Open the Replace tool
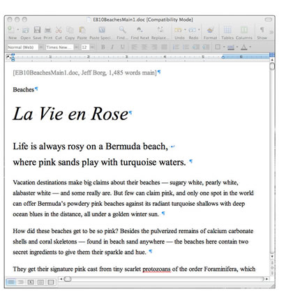This screenshot has height=298, width=293. [160, 30]
